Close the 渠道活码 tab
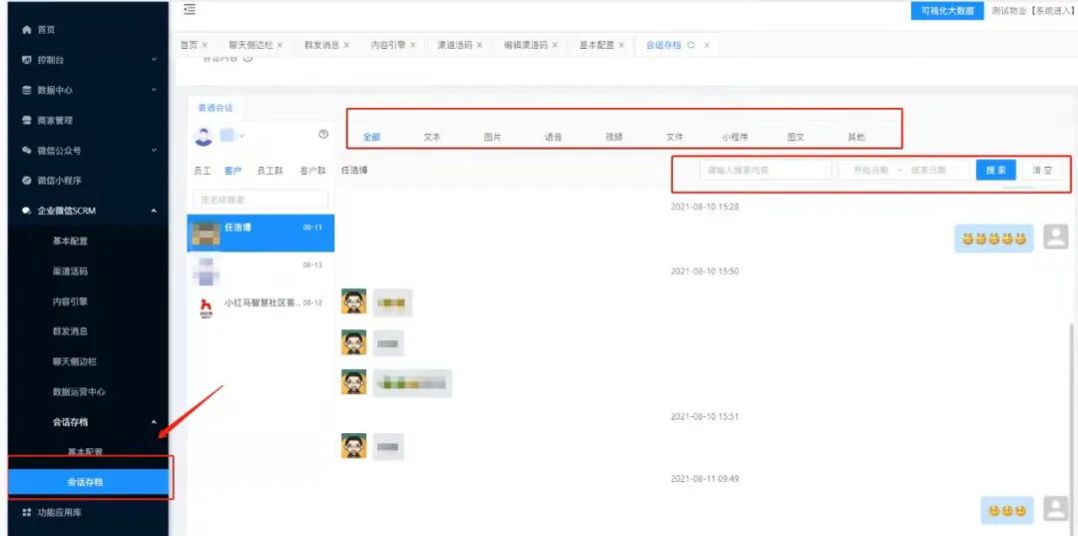This screenshot has width=1078, height=536. 479,45
